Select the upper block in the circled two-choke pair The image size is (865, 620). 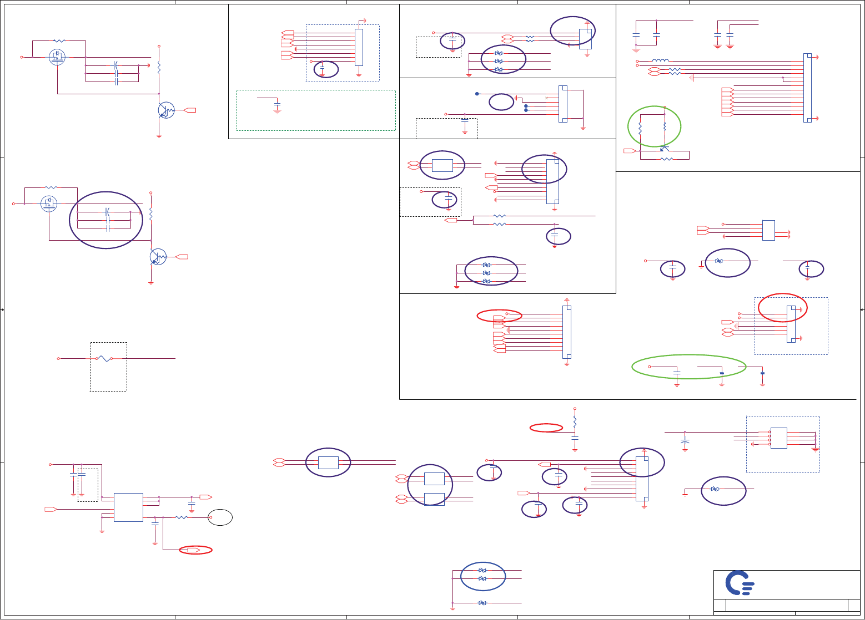[x=434, y=479]
